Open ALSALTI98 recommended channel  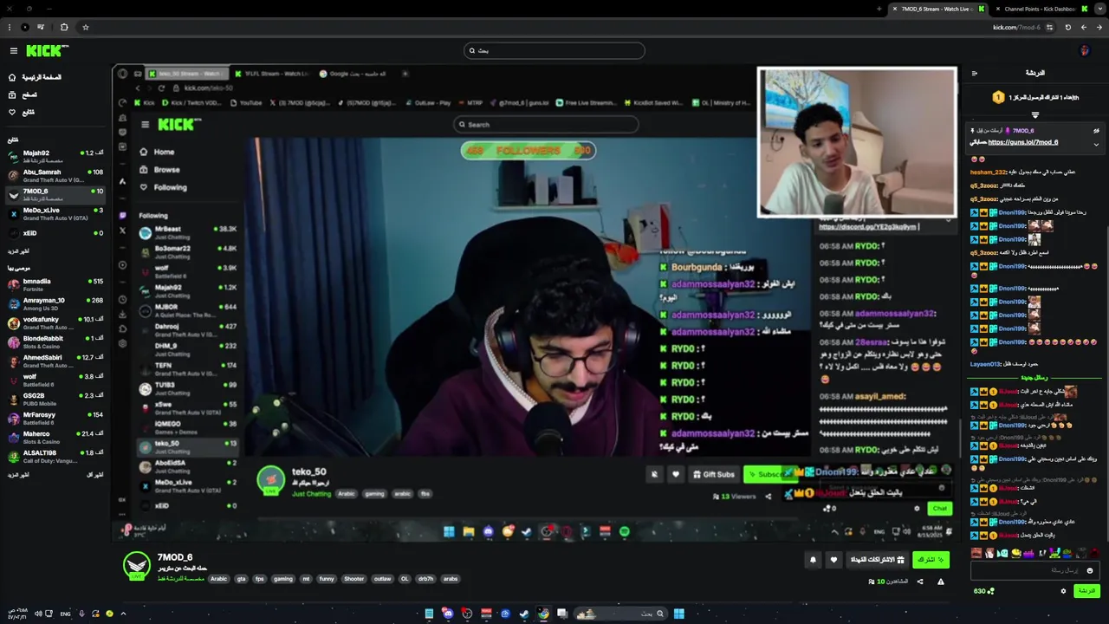coord(55,456)
